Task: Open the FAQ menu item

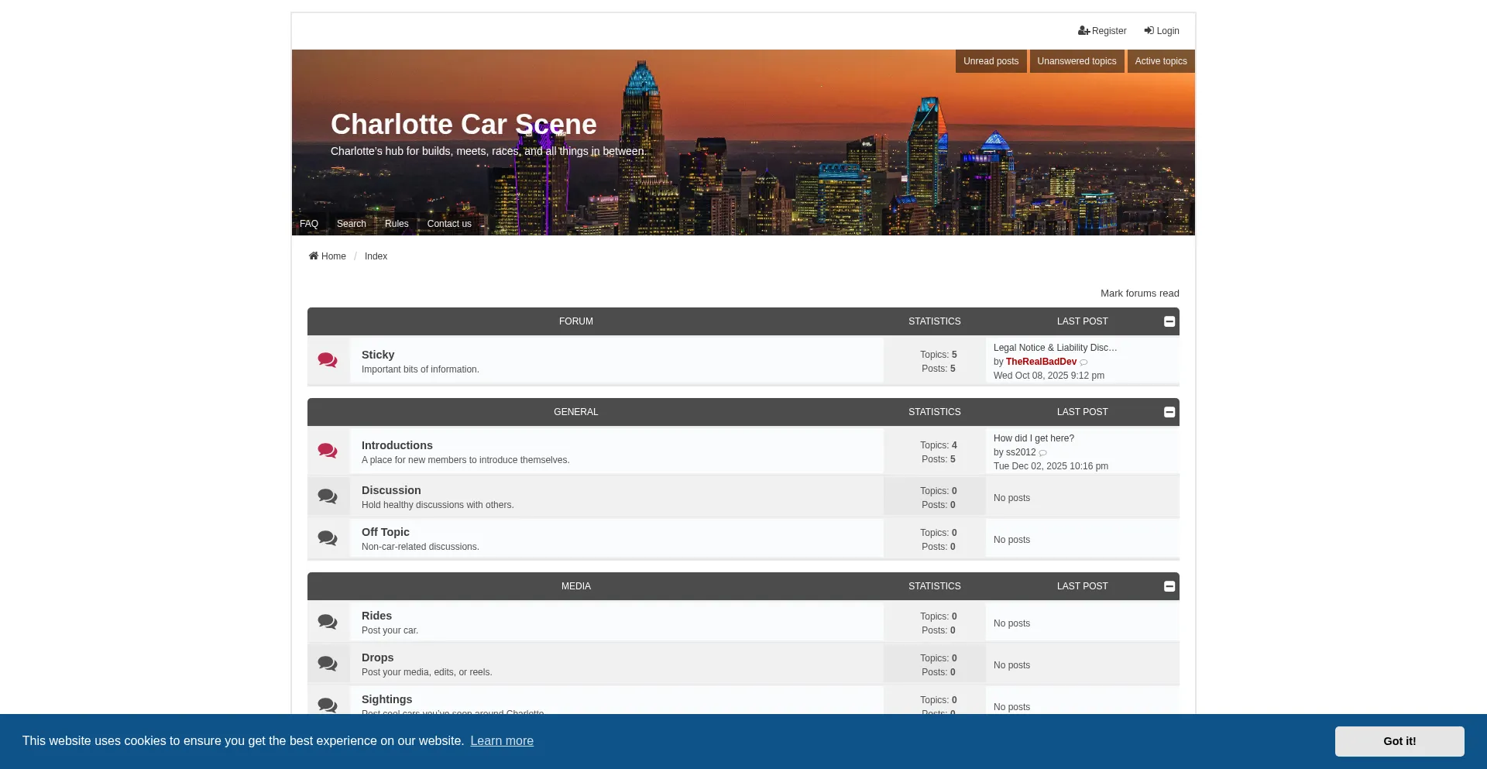Action: (309, 224)
